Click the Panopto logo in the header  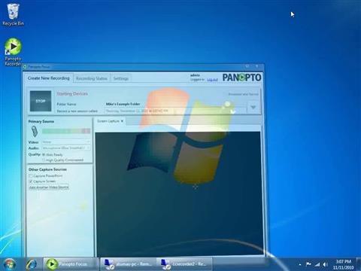(241, 78)
